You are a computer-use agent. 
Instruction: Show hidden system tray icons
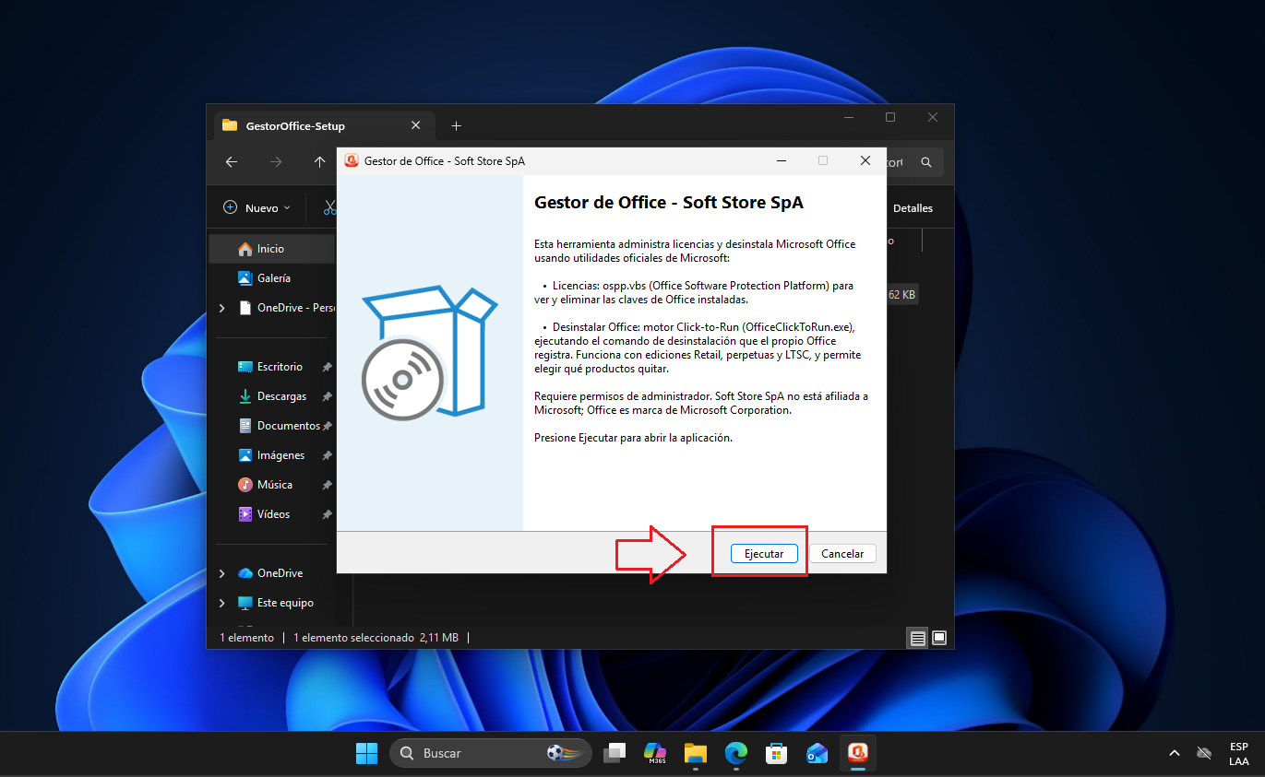1174,753
